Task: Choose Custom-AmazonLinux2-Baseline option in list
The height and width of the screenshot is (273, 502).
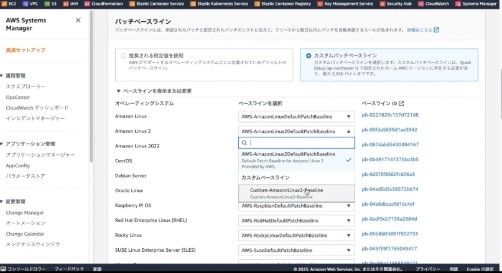Action: [x=297, y=193]
